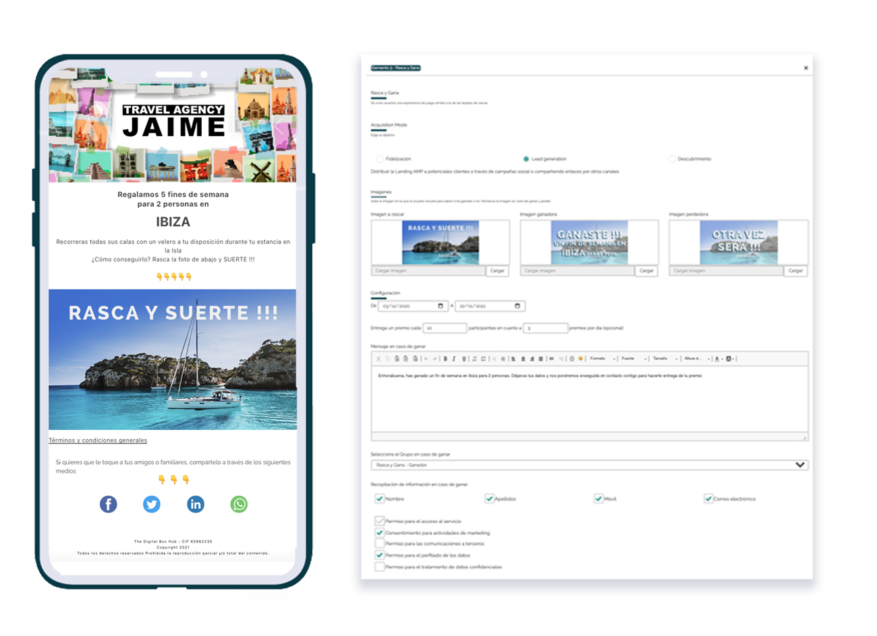Click the prizes-per-day field
Viewport: 877px width, 636px height.
coord(545,328)
